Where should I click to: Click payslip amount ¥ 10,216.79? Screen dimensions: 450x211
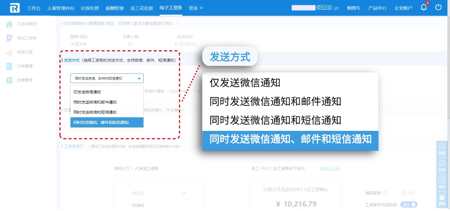pos(296,204)
